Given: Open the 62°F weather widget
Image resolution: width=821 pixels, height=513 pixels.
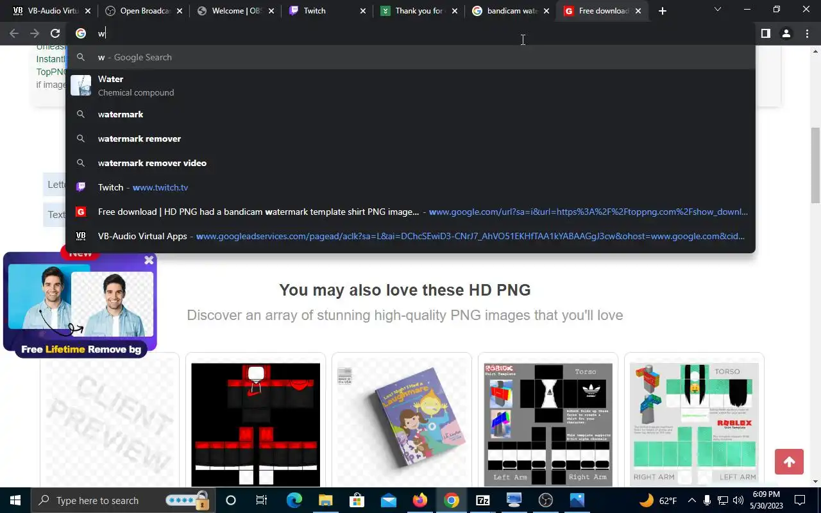Looking at the screenshot, I should [658, 500].
